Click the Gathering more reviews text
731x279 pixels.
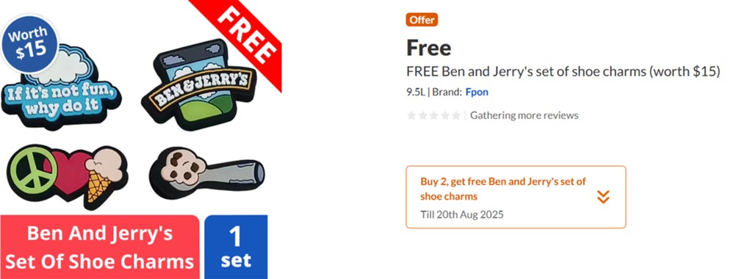point(524,115)
